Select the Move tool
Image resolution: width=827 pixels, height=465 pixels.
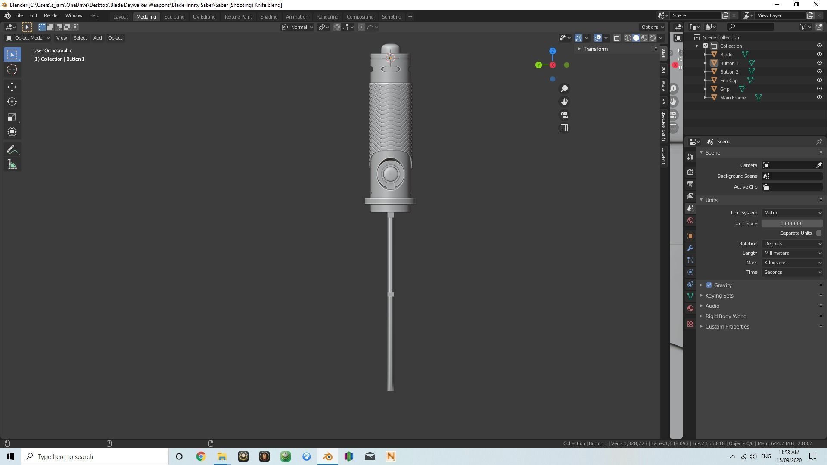(12, 87)
